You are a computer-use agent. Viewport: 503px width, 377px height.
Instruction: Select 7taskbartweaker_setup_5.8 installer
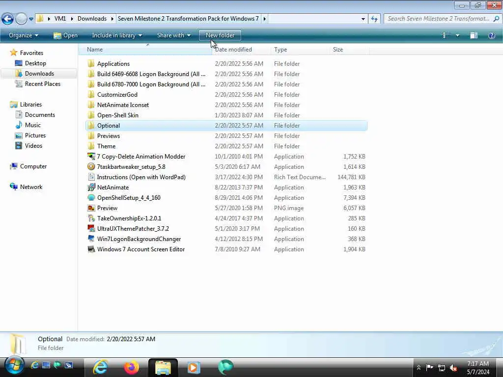click(x=226, y=167)
